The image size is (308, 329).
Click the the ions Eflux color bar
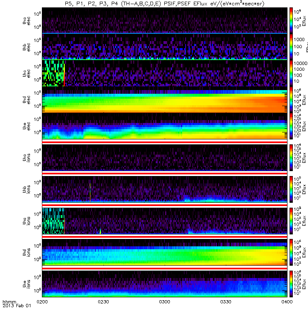[291, 284]
